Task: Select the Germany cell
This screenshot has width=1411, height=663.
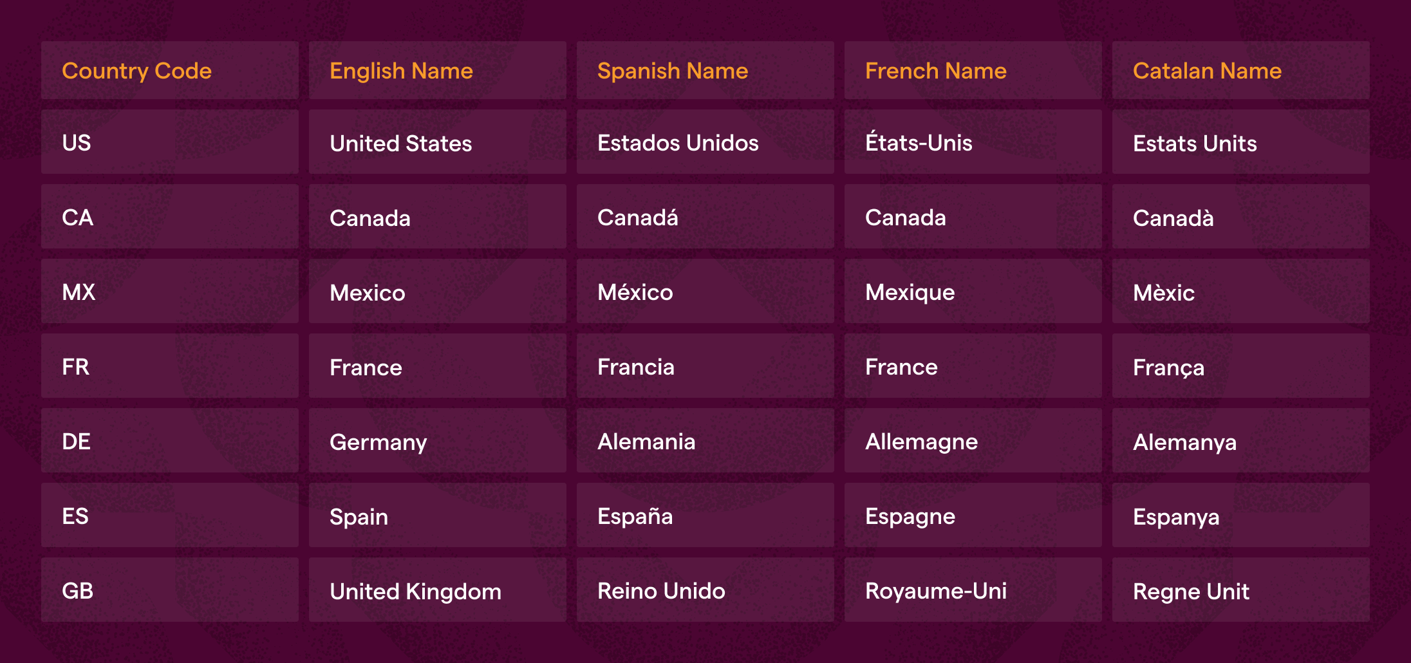Action: pyautogui.click(x=438, y=440)
